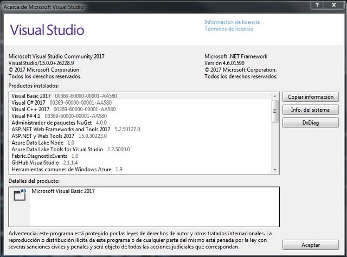Click the Microsoft .NET Framework heading text
Screen dimensions: 347x257
[236, 56]
